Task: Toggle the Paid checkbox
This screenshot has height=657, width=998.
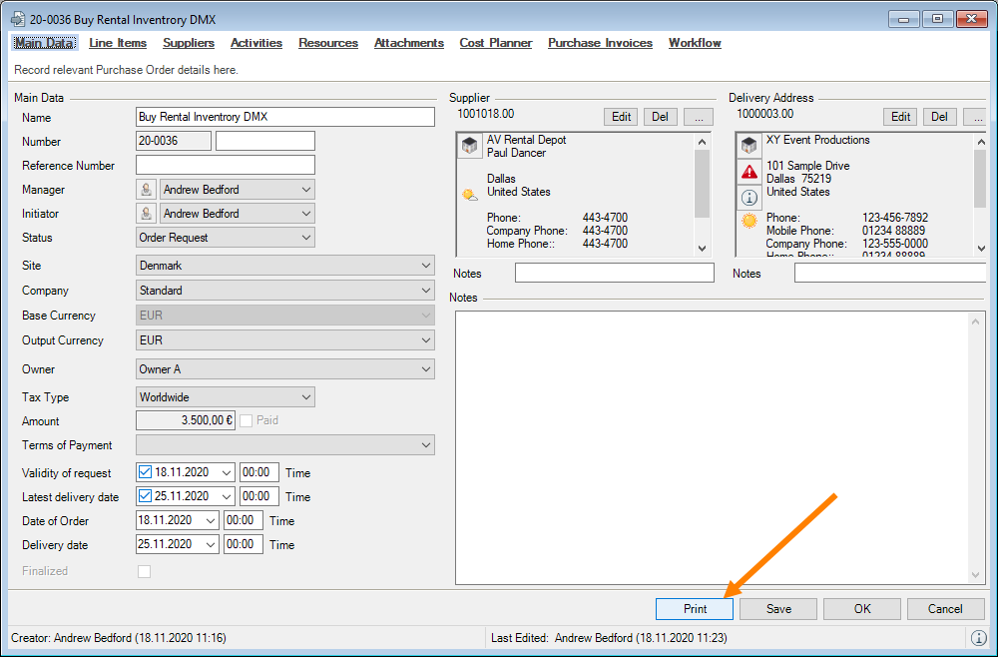Action: [x=246, y=421]
